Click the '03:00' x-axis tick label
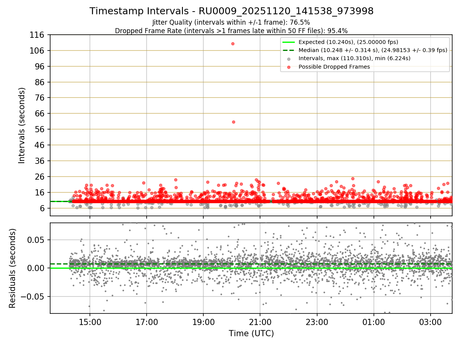 click(431, 322)
